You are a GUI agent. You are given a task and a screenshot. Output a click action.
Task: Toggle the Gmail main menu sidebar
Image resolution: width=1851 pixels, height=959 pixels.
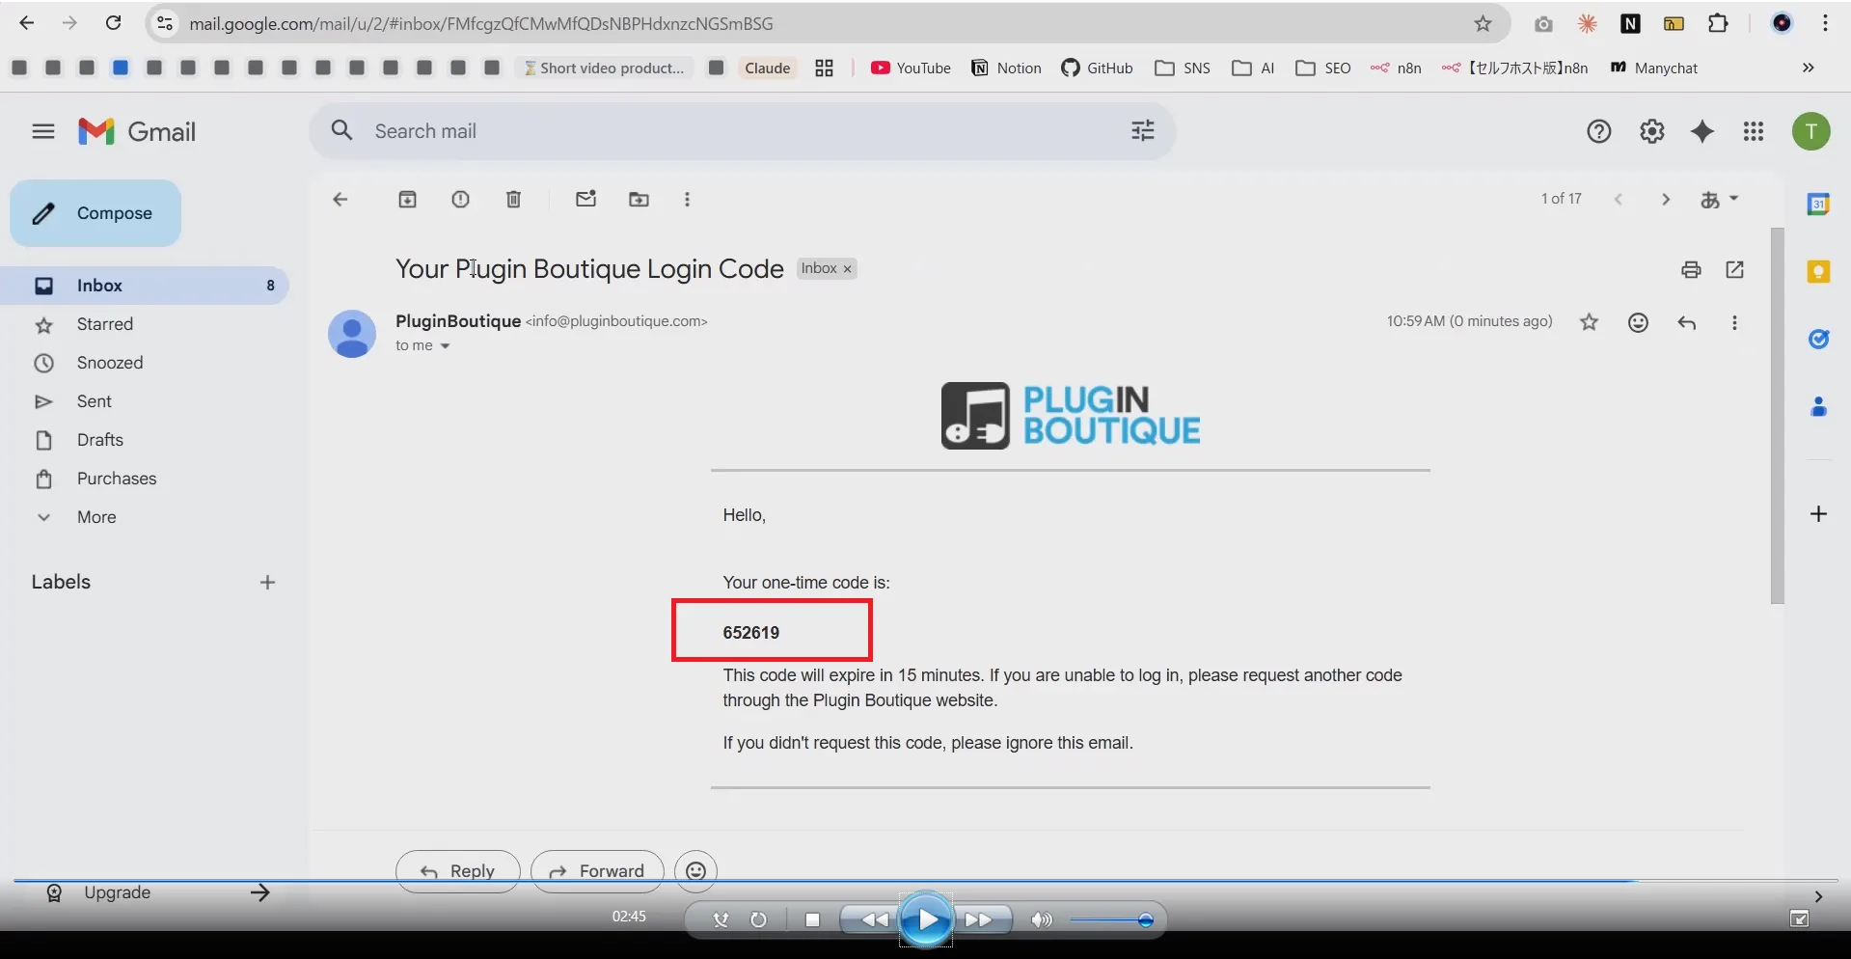(43, 131)
